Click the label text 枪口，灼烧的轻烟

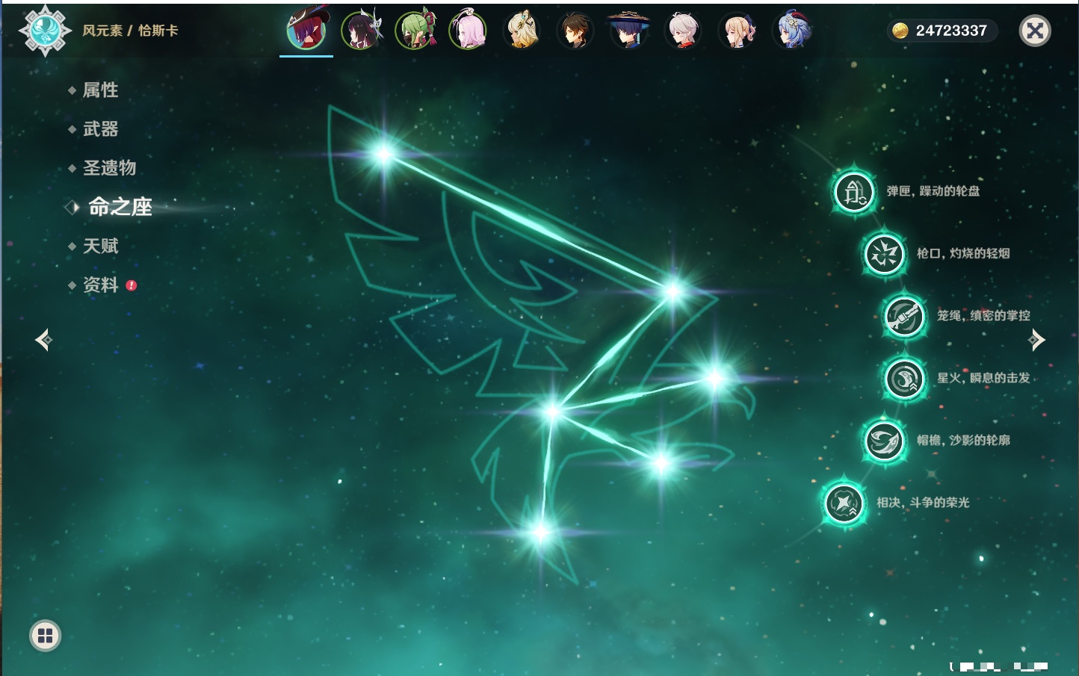click(963, 253)
